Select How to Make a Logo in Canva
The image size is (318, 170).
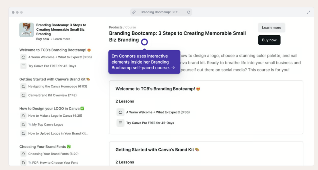55,116
